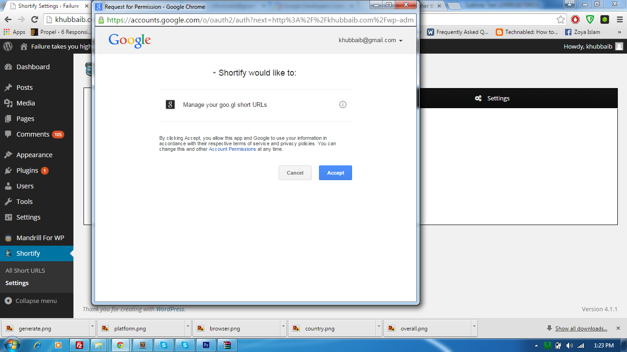Click the WordPress link in footer
Viewport: 627px width, 352px height.
(x=170, y=309)
